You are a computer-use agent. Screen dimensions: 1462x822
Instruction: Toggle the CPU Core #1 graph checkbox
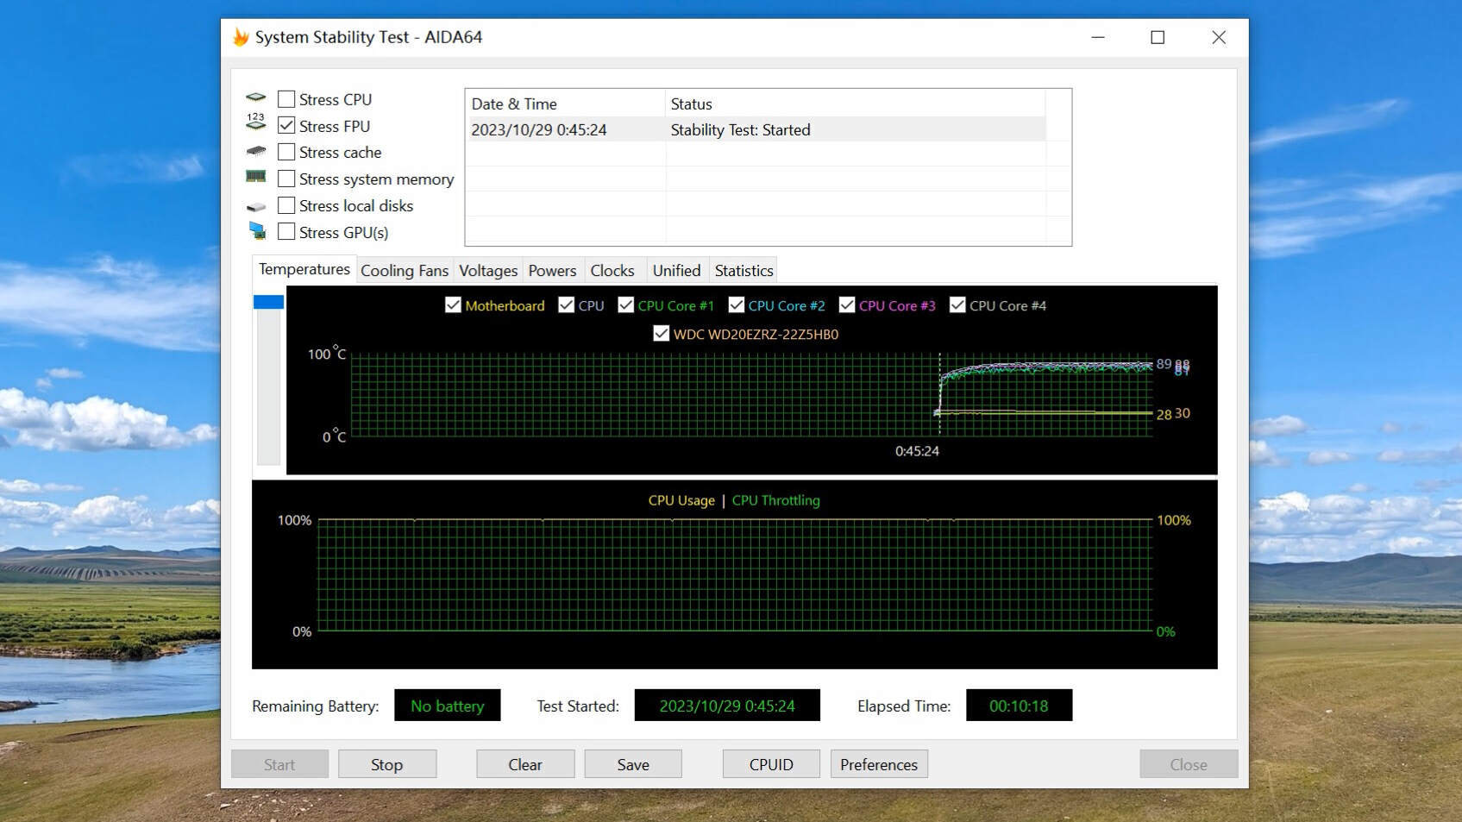point(625,304)
